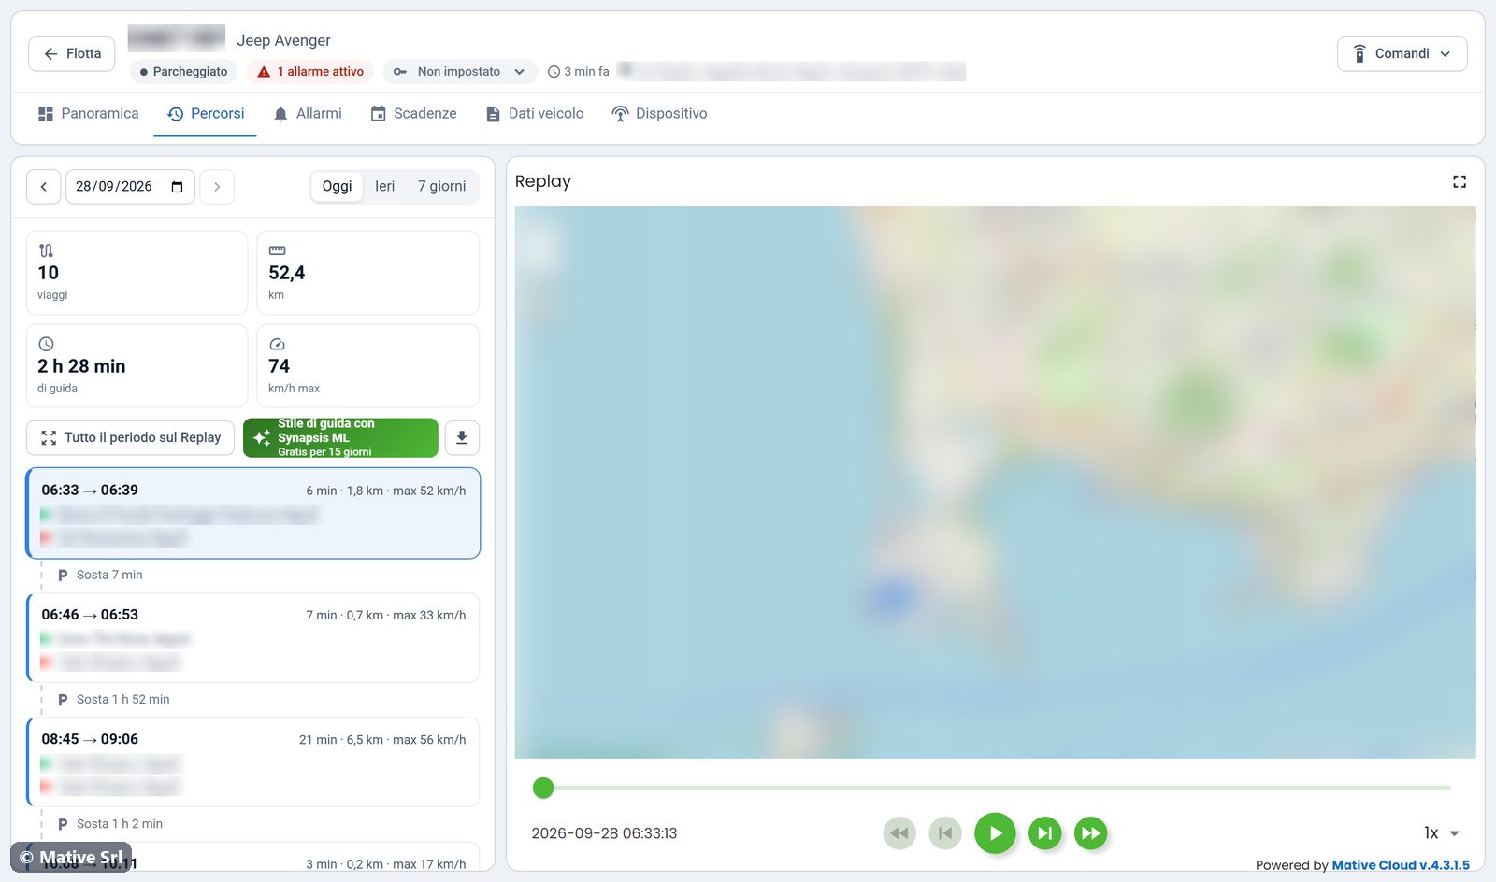This screenshot has width=1496, height=882.
Task: Select the 7 giorni range
Action: point(441,187)
